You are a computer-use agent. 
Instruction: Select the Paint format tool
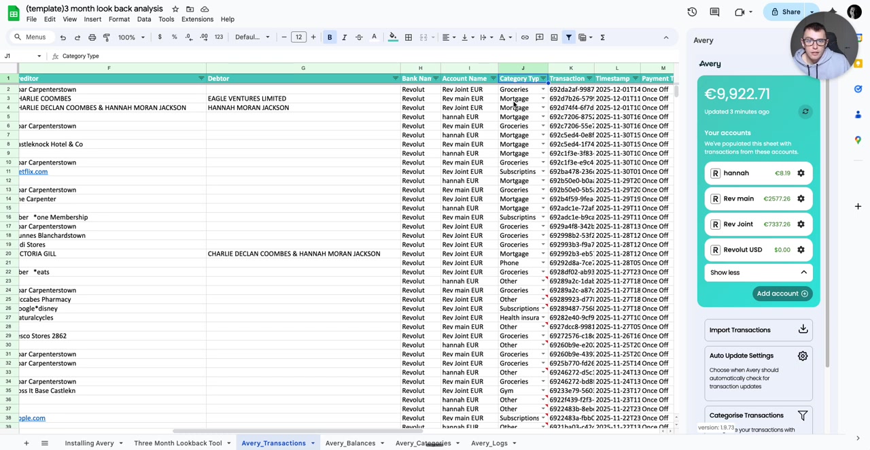click(x=107, y=37)
